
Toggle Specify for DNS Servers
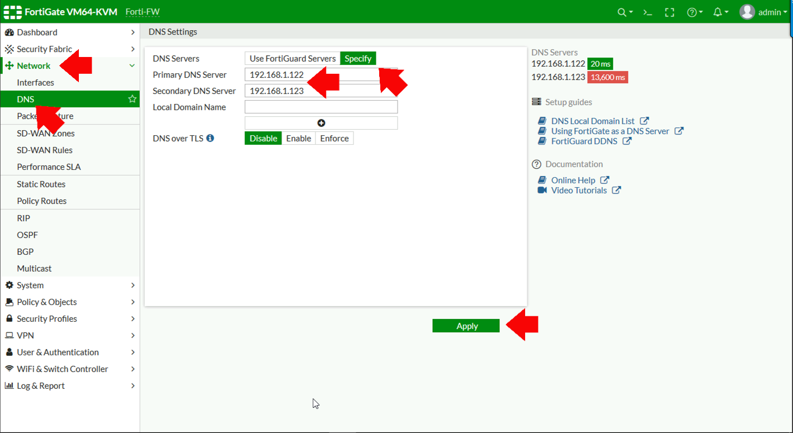click(358, 58)
